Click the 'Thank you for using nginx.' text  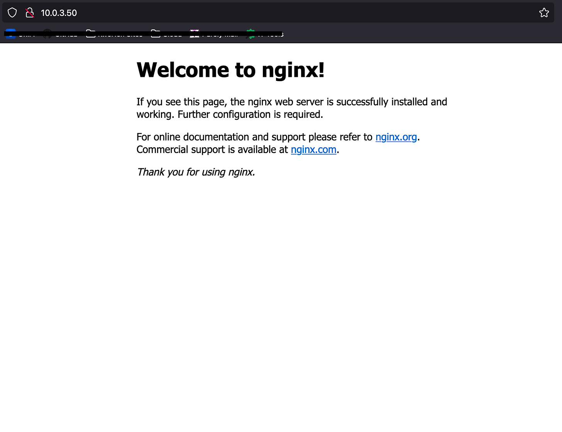196,172
